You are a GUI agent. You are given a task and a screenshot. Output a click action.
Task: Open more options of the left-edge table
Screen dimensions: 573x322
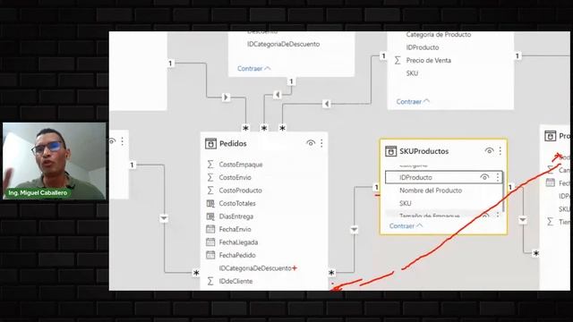[x=123, y=141]
